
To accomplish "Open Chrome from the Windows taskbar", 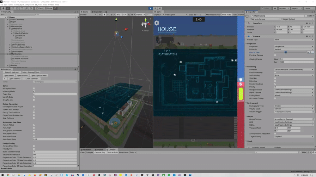I will pyautogui.click(x=8, y=175).
